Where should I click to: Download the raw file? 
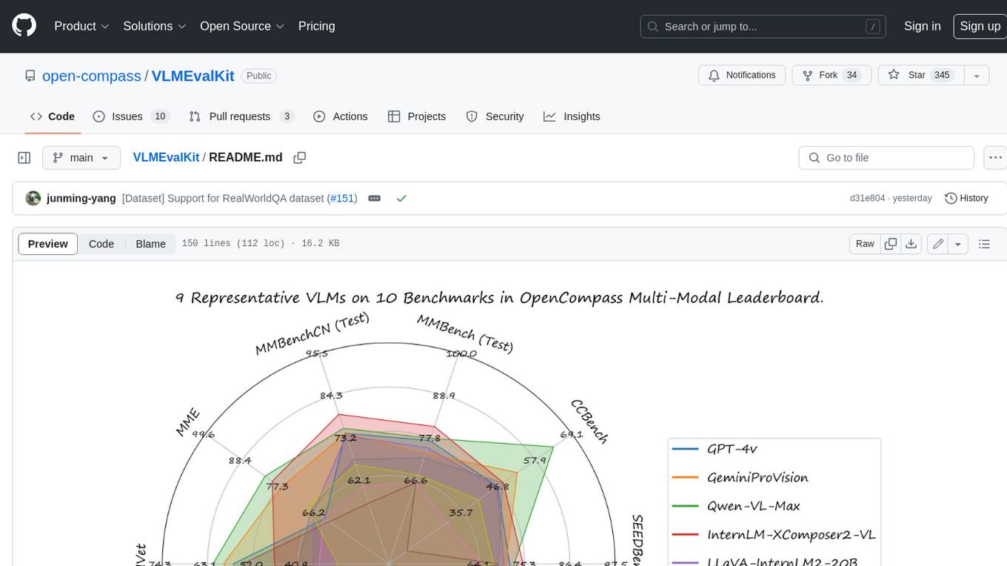[x=911, y=244]
